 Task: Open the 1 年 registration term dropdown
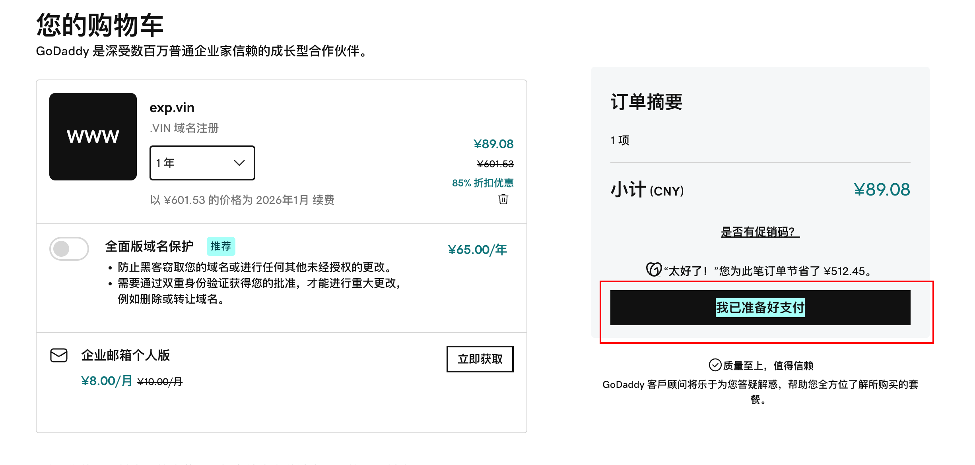(x=202, y=163)
